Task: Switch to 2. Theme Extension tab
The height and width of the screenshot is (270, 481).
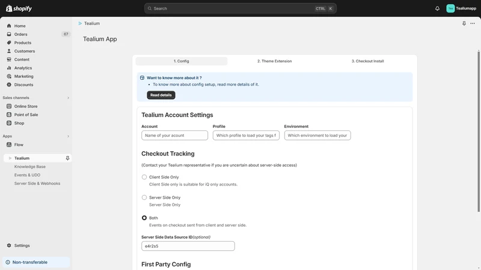Action: point(275,61)
